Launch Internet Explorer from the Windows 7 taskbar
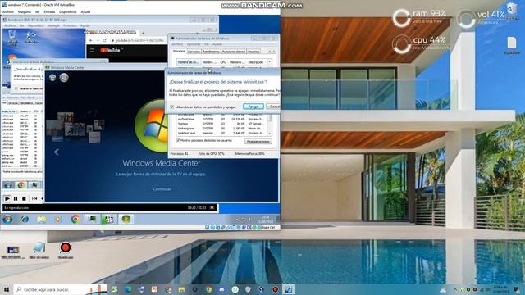Image resolution: width=525 pixels, height=295 pixels. [x=25, y=220]
